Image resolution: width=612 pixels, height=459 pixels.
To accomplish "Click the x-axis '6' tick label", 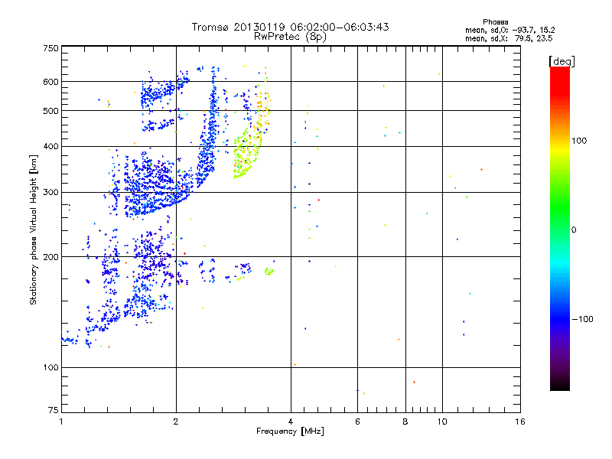I will (x=357, y=422).
